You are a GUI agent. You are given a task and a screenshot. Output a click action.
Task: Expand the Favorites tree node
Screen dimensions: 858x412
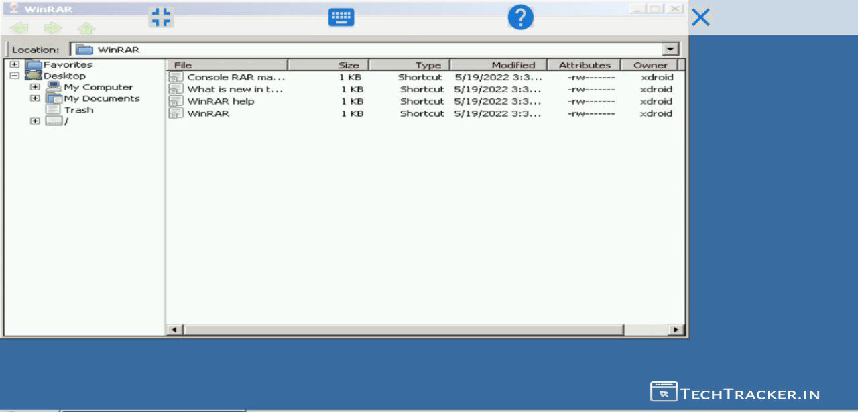point(15,64)
